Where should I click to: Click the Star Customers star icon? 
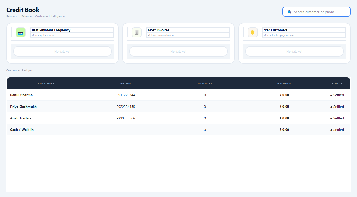coord(253,32)
